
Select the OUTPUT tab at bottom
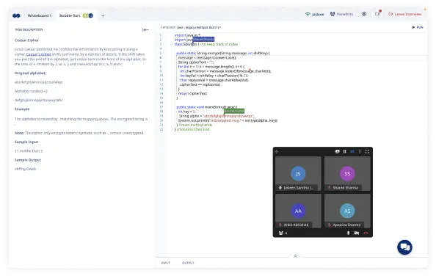(188, 263)
